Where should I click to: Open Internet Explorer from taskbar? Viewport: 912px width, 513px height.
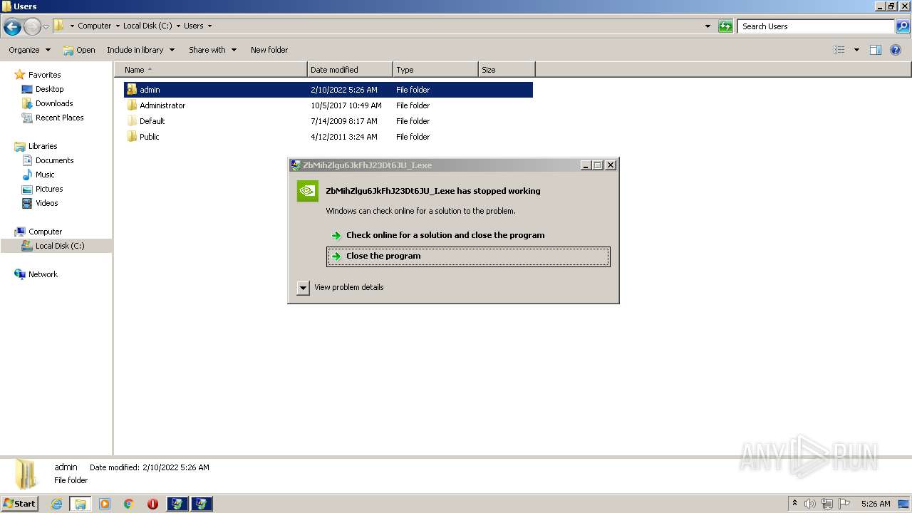point(56,504)
